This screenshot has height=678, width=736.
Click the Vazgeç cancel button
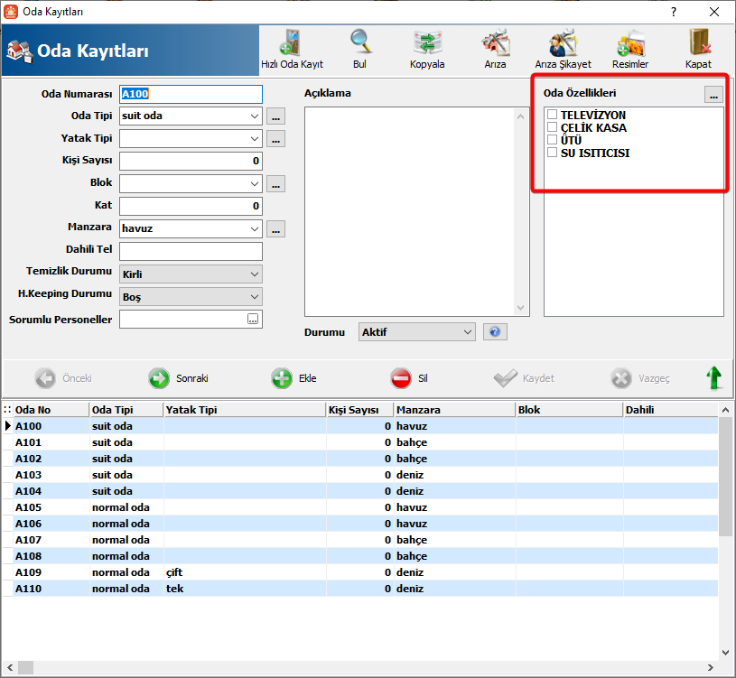640,378
